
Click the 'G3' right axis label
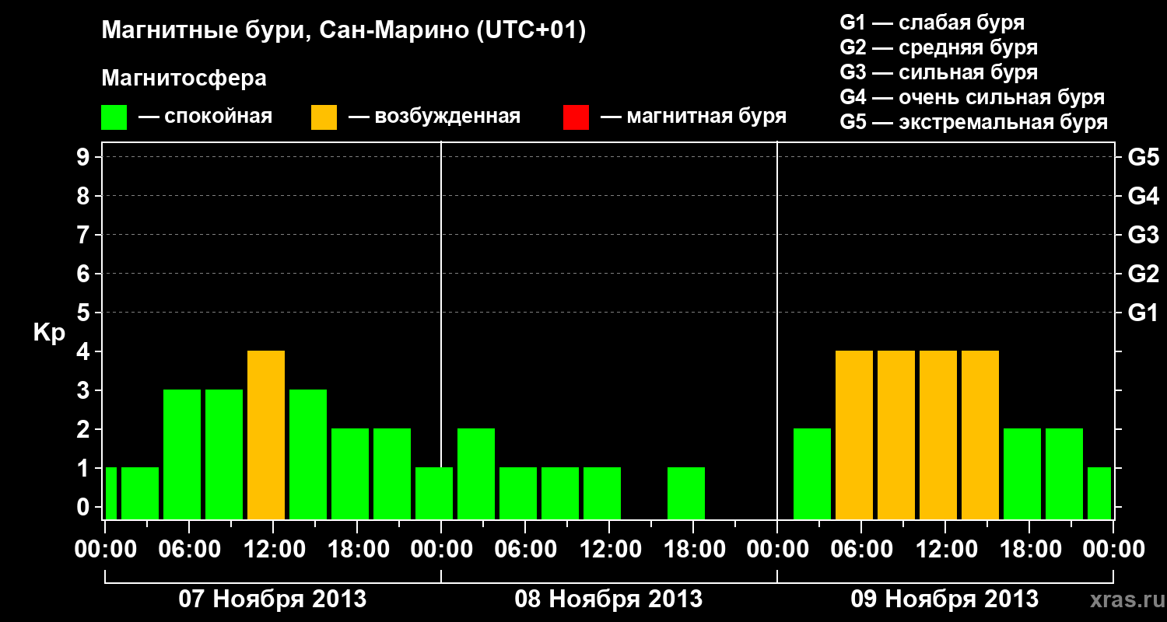coord(1143,235)
